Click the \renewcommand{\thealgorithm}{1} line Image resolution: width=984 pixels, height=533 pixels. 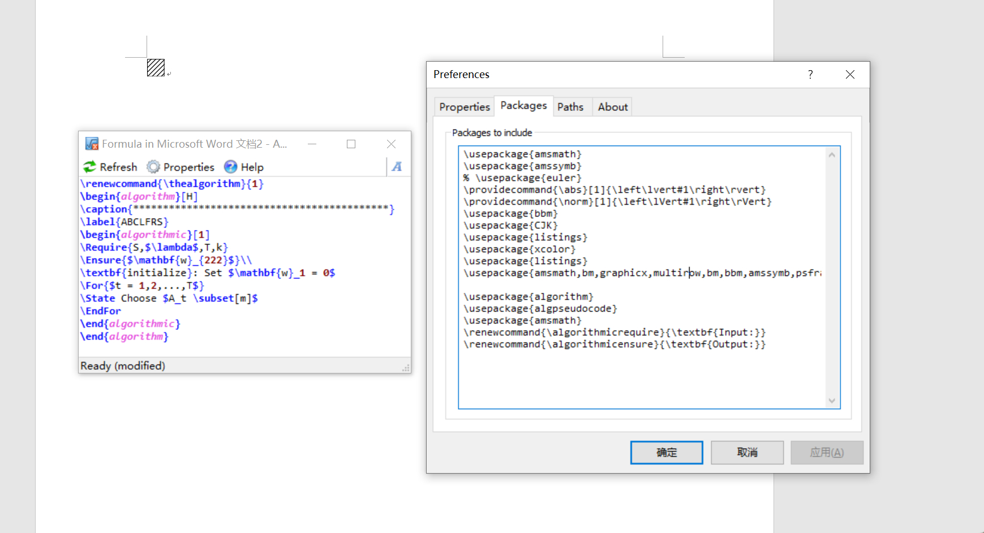pyautogui.click(x=172, y=183)
